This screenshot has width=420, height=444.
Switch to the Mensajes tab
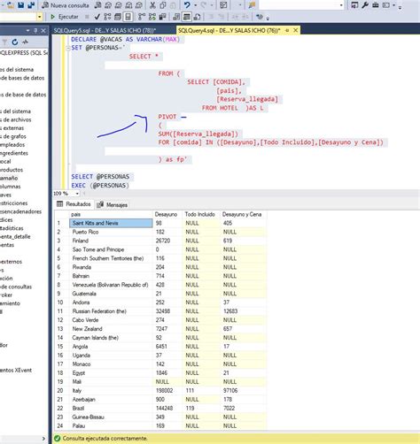(113, 204)
